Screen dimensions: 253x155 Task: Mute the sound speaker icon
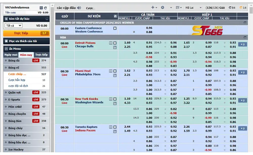[79, 8]
